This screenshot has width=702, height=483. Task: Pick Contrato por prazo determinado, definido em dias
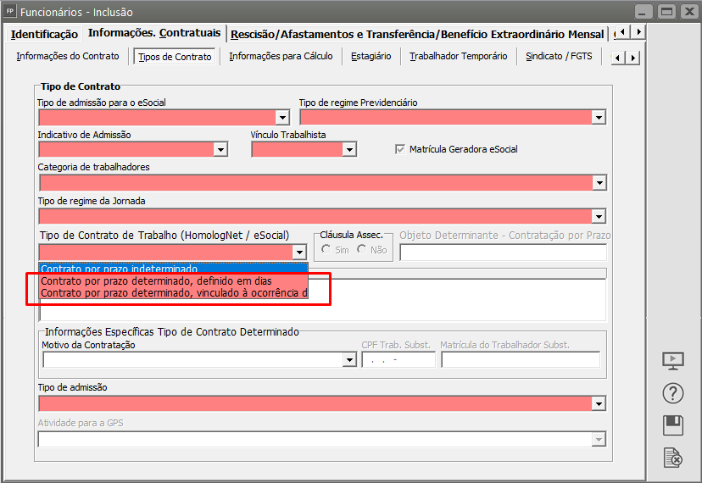click(156, 280)
